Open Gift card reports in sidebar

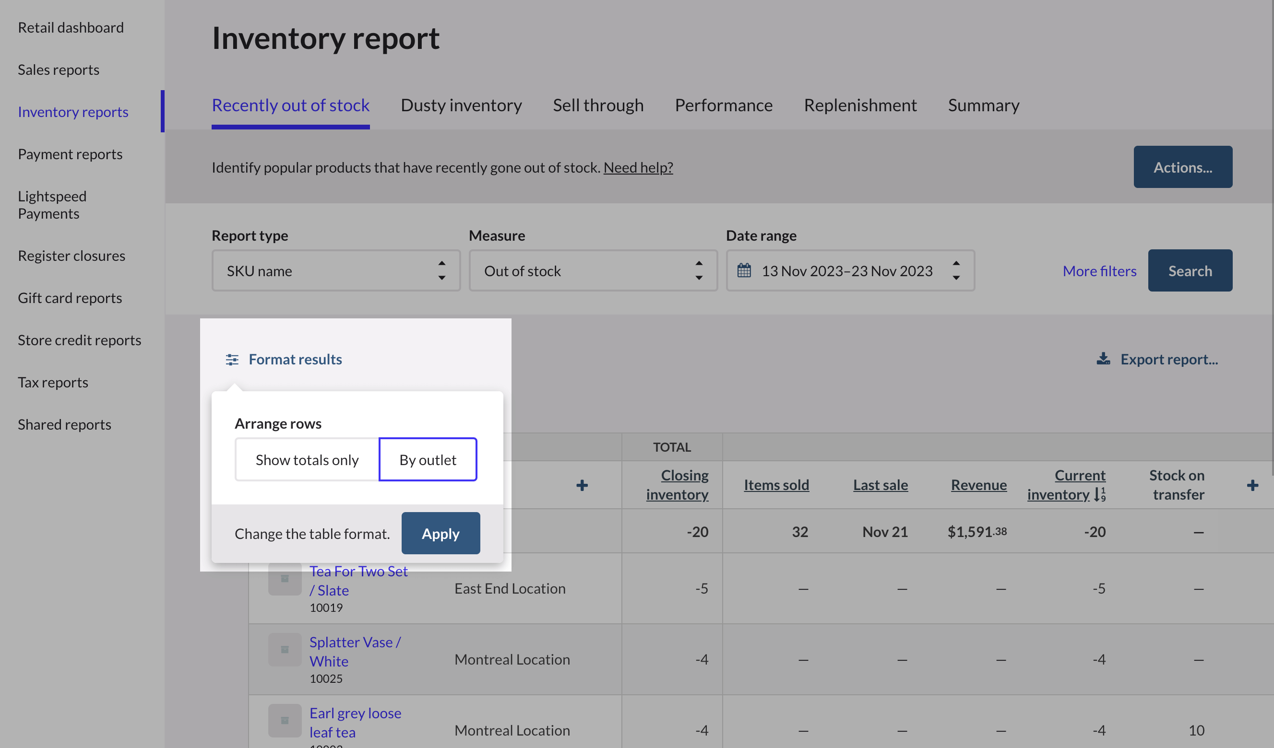(x=70, y=297)
